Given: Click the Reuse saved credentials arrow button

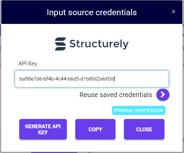Looking at the screenshot, I should coord(163,95).
